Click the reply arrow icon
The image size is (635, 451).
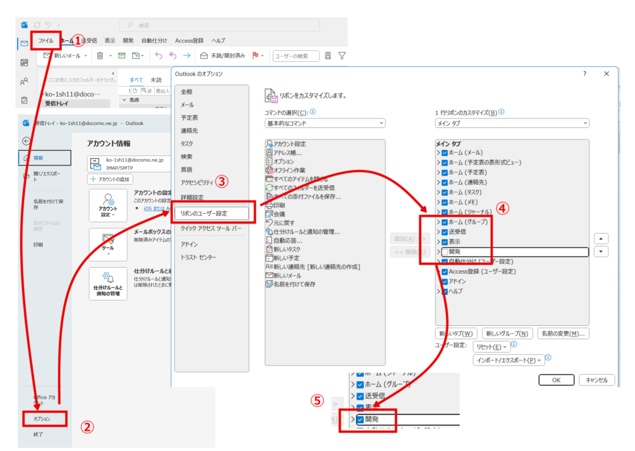click(158, 56)
